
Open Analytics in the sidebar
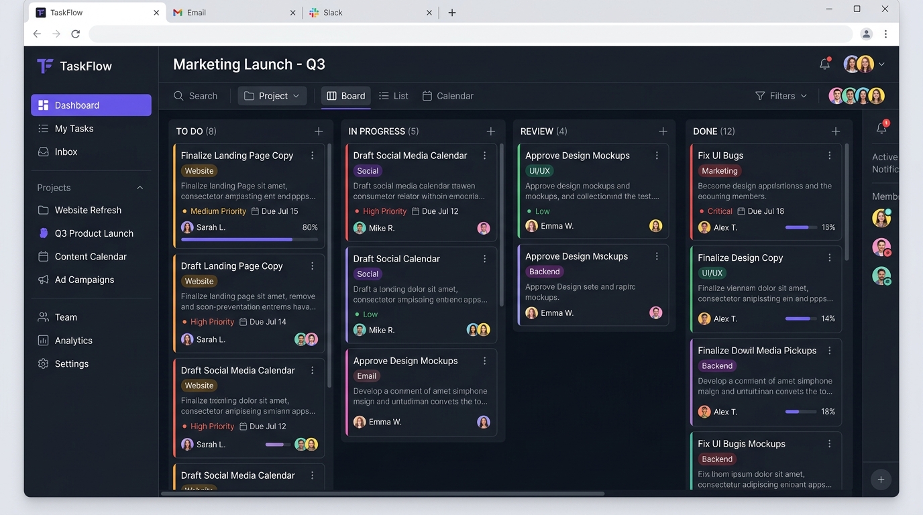coord(91,341)
